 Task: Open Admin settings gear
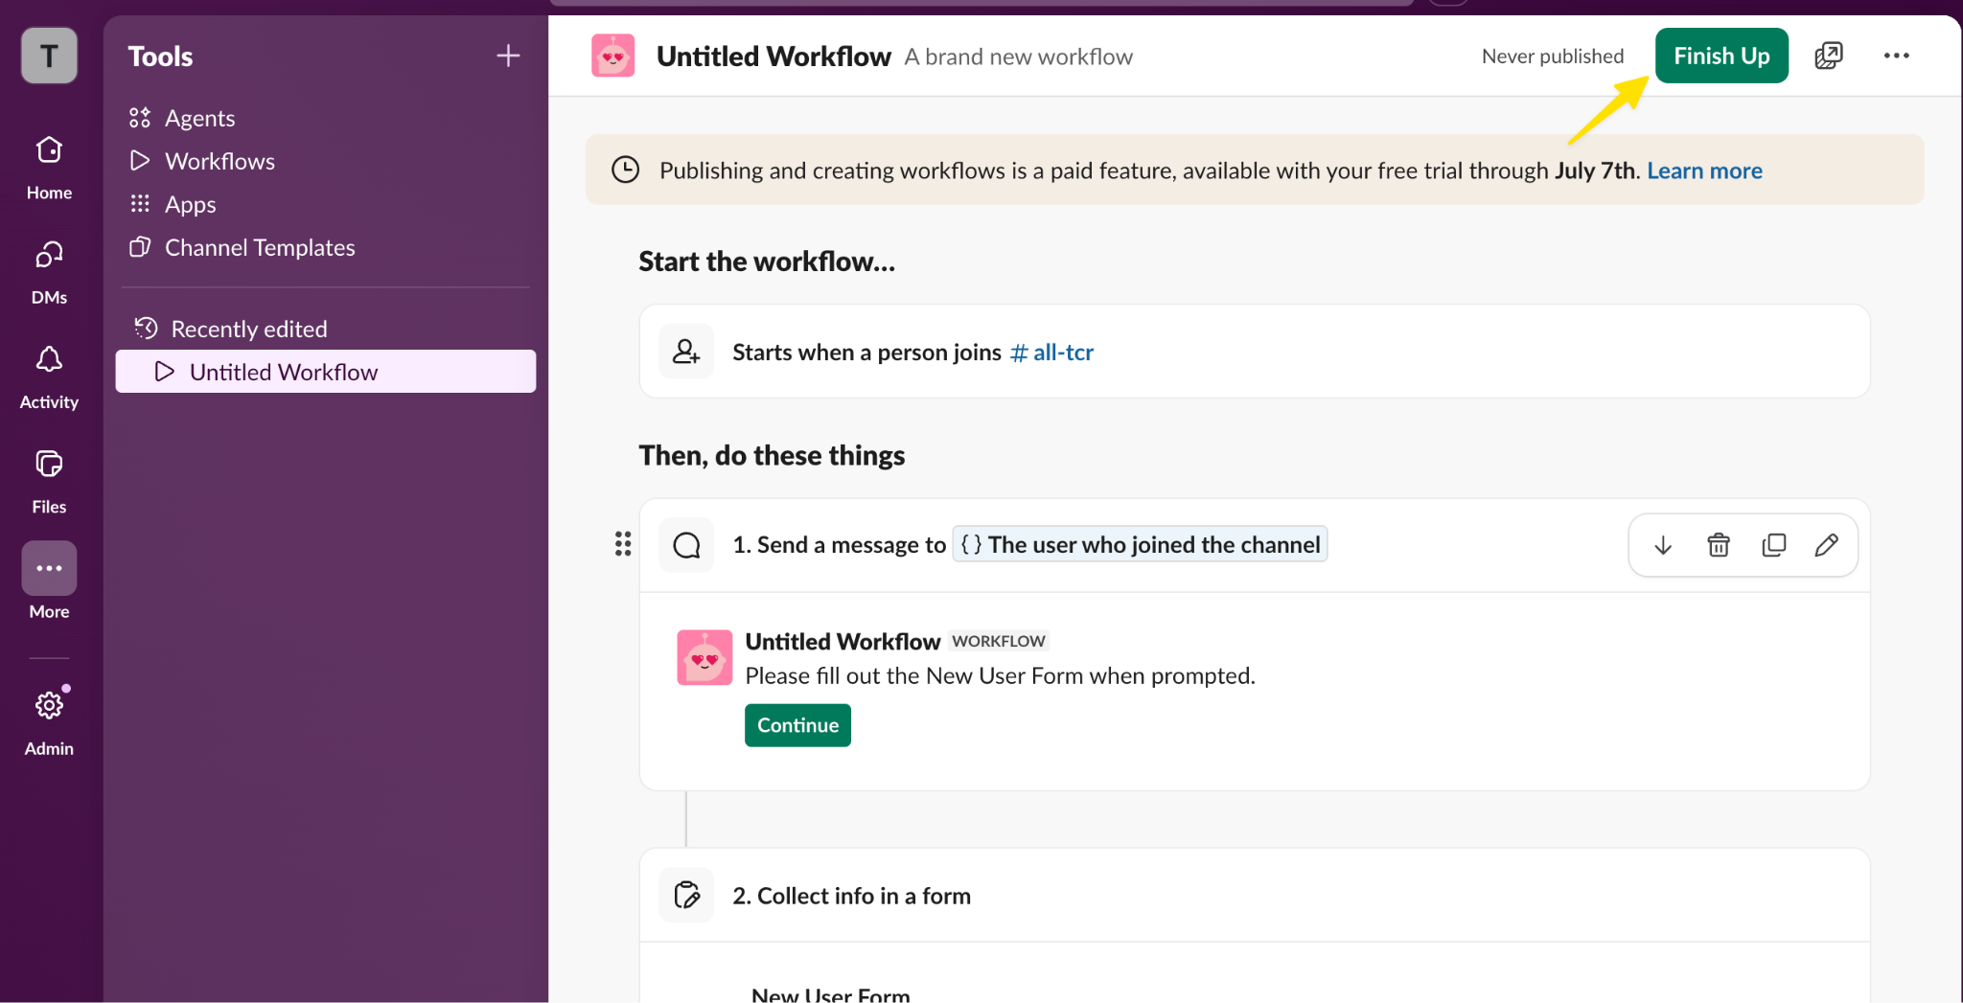click(49, 719)
